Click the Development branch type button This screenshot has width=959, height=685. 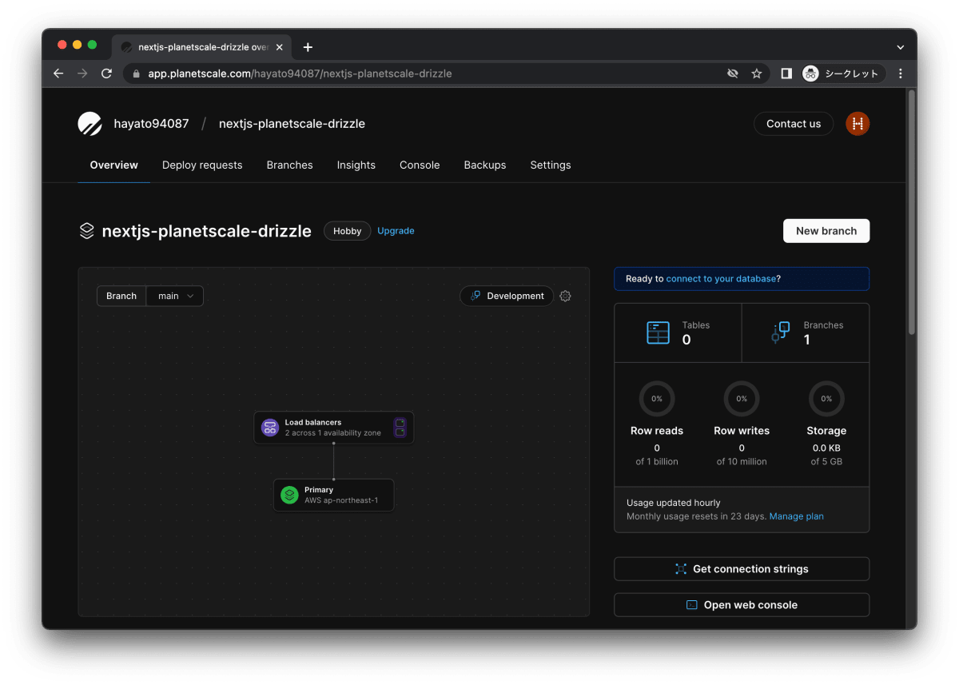[x=507, y=296]
